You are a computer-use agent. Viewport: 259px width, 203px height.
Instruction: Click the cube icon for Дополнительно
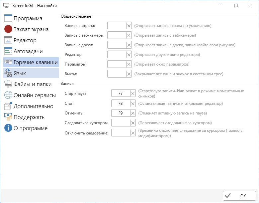pyautogui.click(x=8, y=106)
